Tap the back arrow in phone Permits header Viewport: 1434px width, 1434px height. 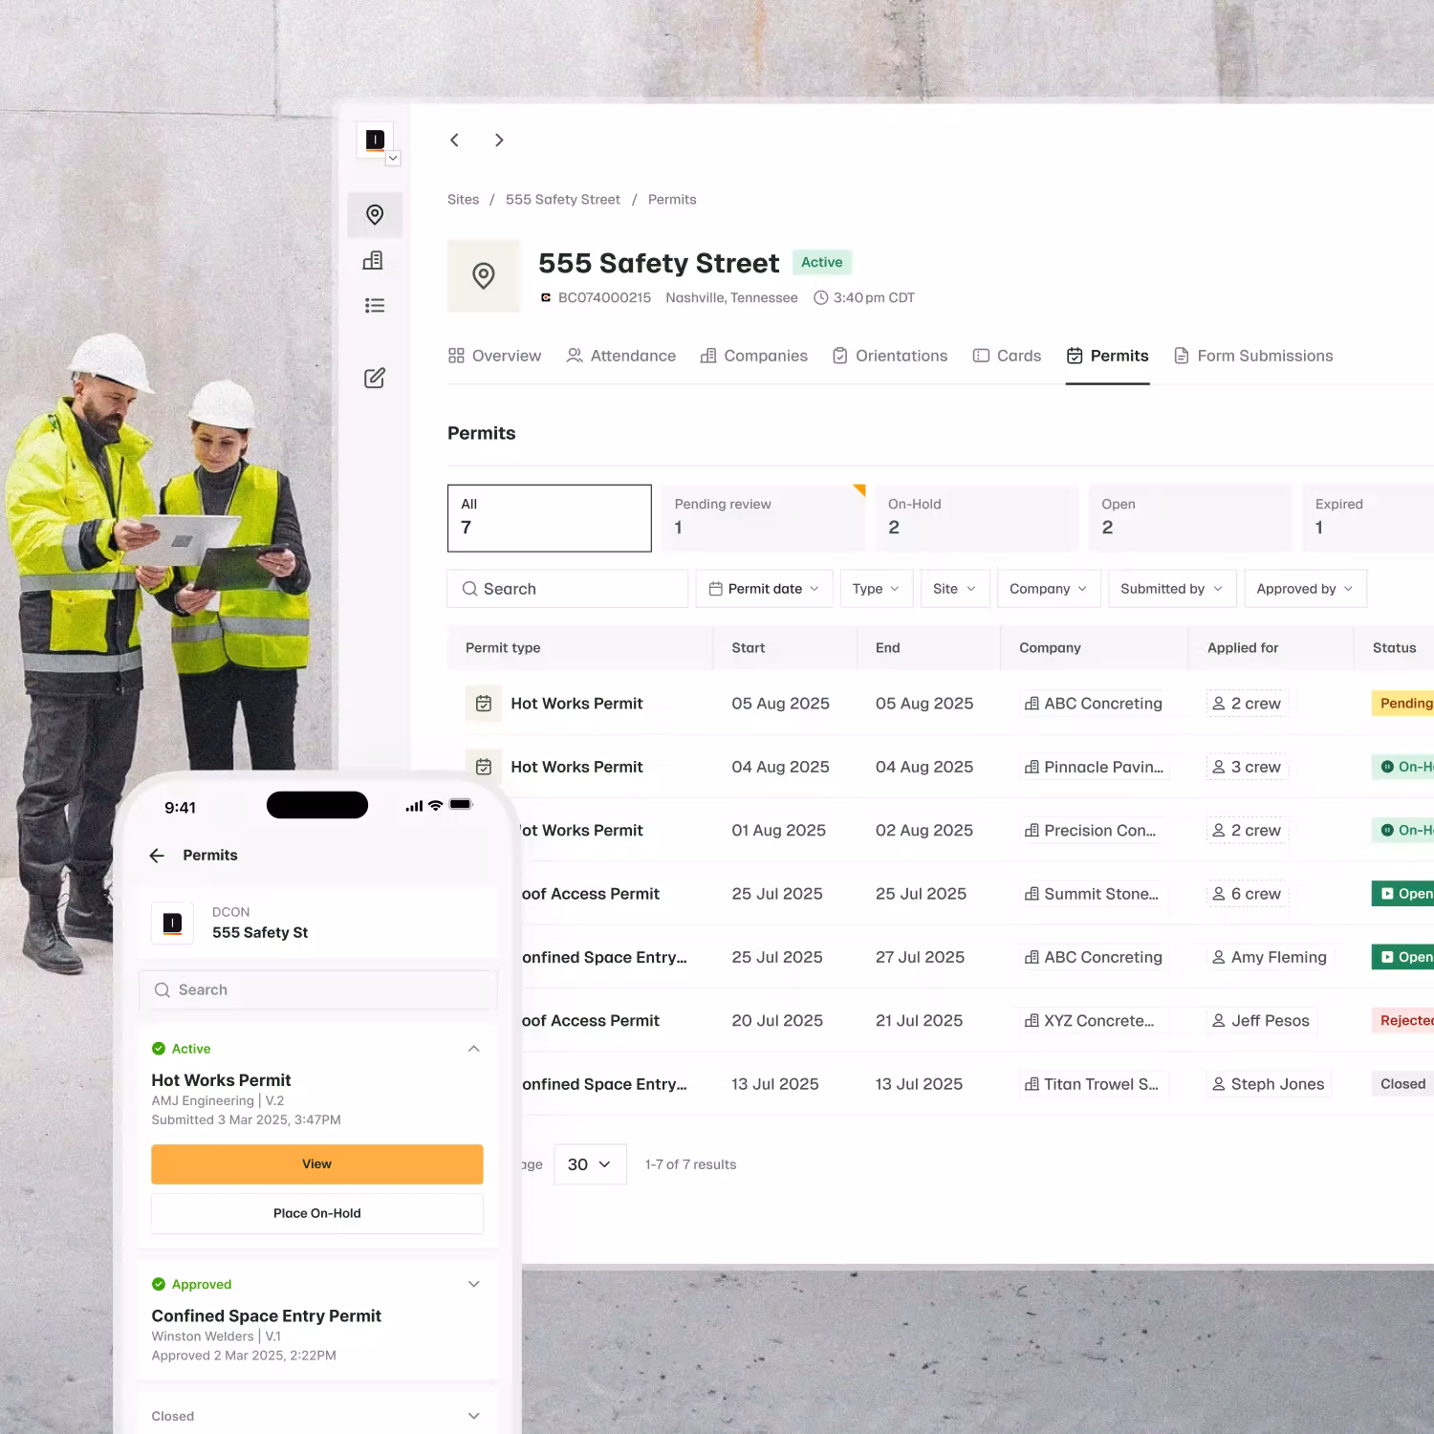pyautogui.click(x=157, y=856)
